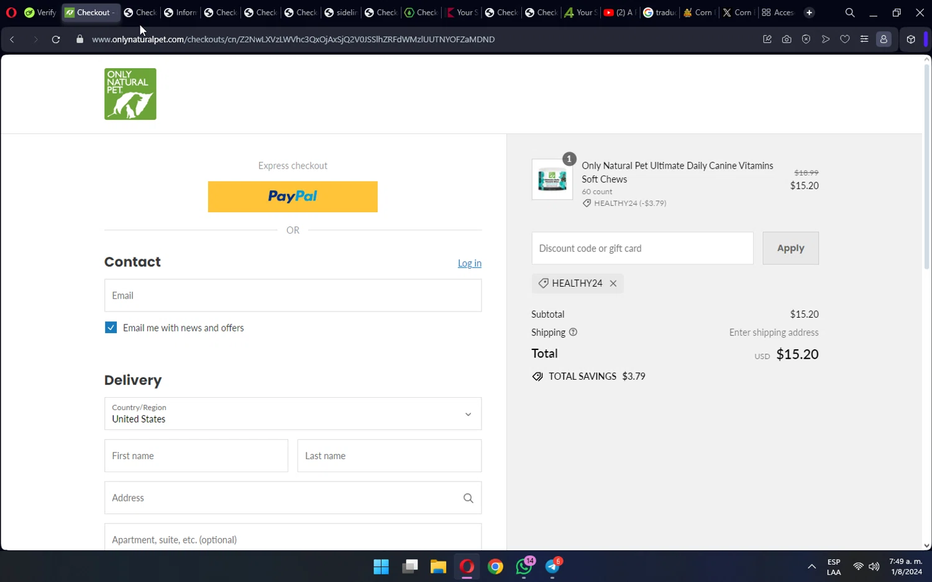Open the browser profile account icon

(884, 39)
